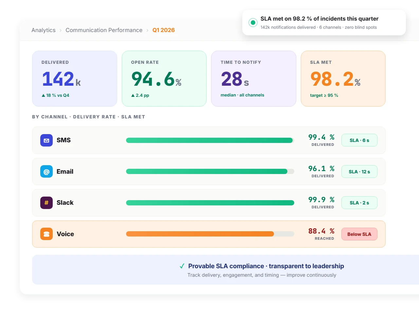Select the Q1 2026 breadcrumb
Image resolution: width=419 pixels, height=314 pixels.
[x=164, y=30]
